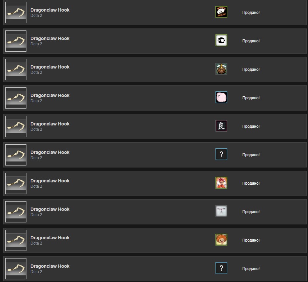This screenshot has width=308, height=282.
Task: Select the pink fluffy creature avatar
Action: click(221, 97)
